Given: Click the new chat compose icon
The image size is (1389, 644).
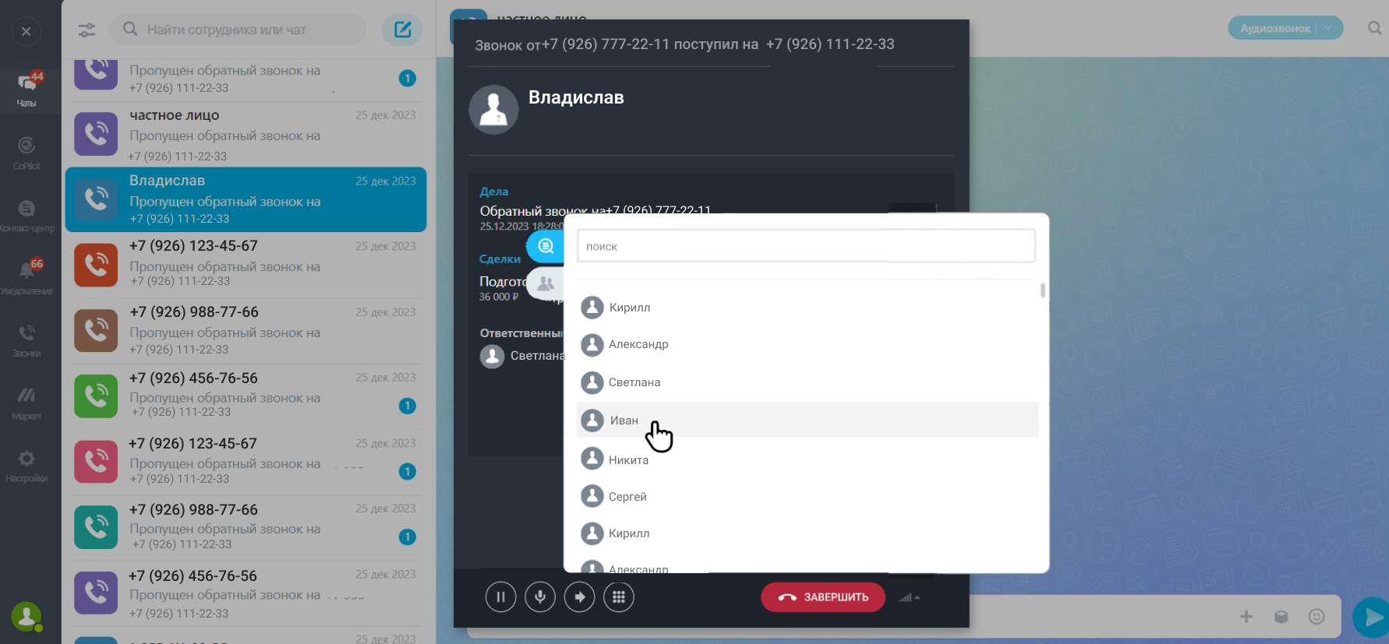Looking at the screenshot, I should tap(402, 30).
